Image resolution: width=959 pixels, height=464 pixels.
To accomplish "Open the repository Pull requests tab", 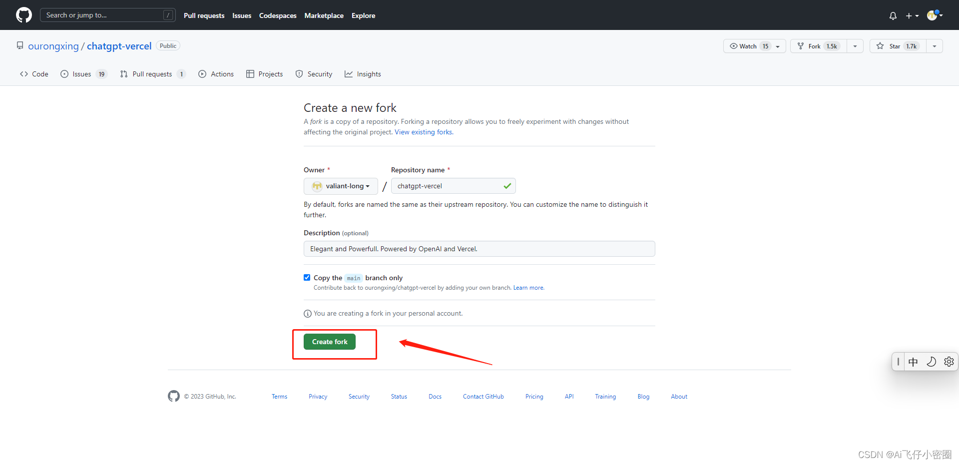I will 152,74.
